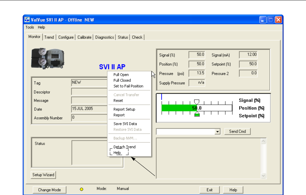The height and width of the screenshot is (195, 306).
Task: Open the command dropdown next to Send Cmd
Action: click(217, 131)
